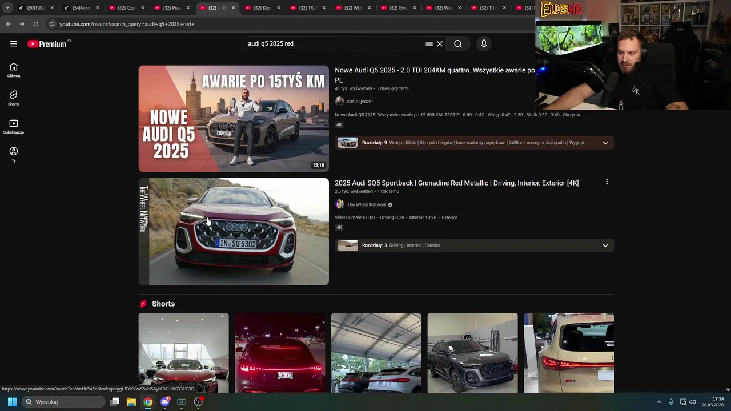Screen dimensions: 731x411
Task: Close the active audio-playing tab
Action: coord(233,8)
